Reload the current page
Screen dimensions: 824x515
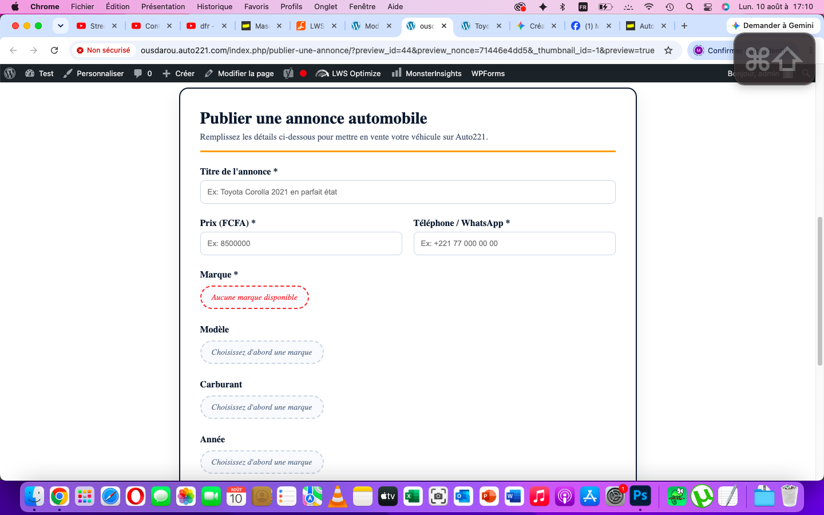pos(54,50)
